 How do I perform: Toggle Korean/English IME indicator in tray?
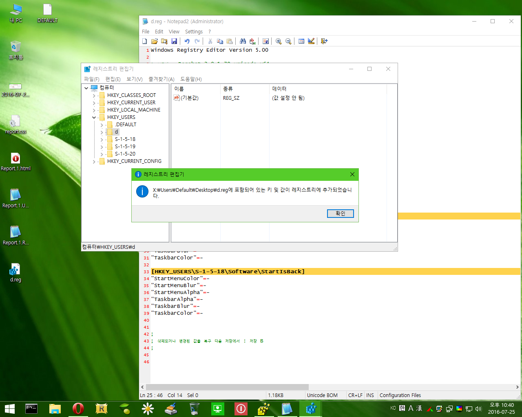point(402,408)
